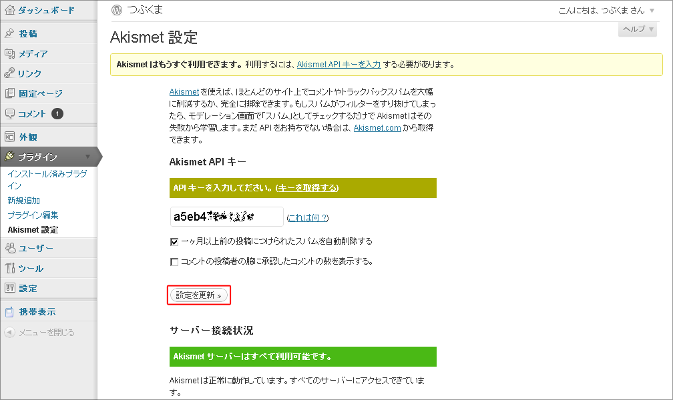Screen dimensions: 673x400
Task: Follow the Akismet link in description
Action: click(x=184, y=92)
